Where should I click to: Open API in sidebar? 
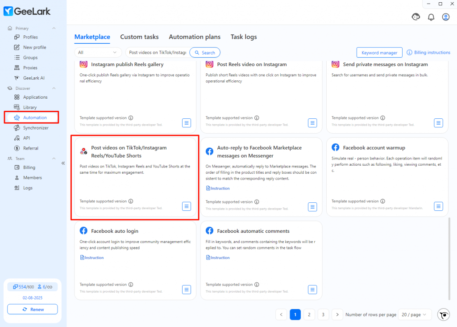coord(26,138)
